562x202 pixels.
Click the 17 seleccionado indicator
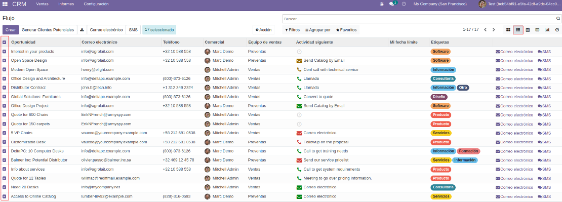159,30
